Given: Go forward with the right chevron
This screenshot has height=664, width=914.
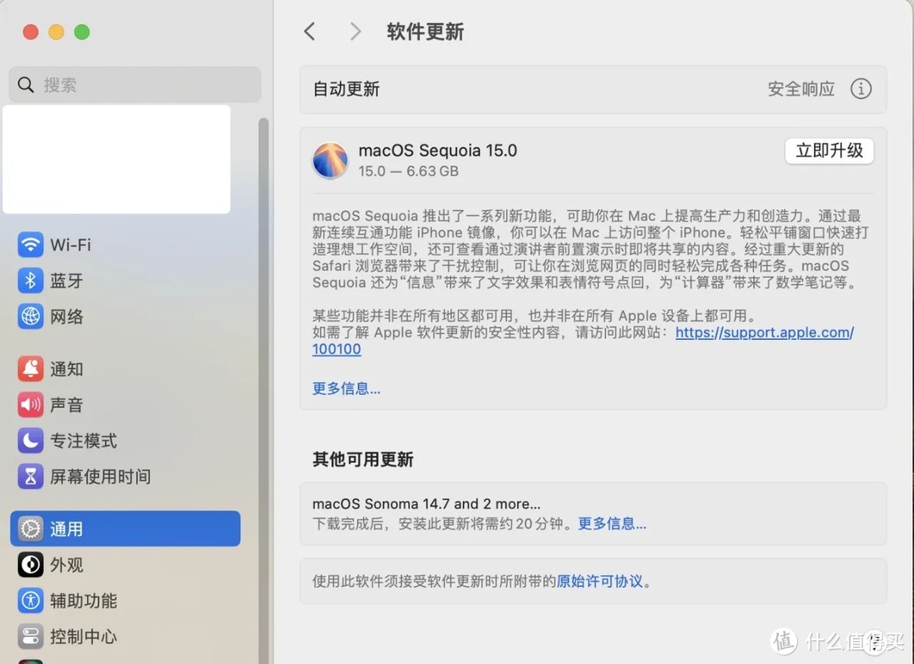Looking at the screenshot, I should click(355, 31).
